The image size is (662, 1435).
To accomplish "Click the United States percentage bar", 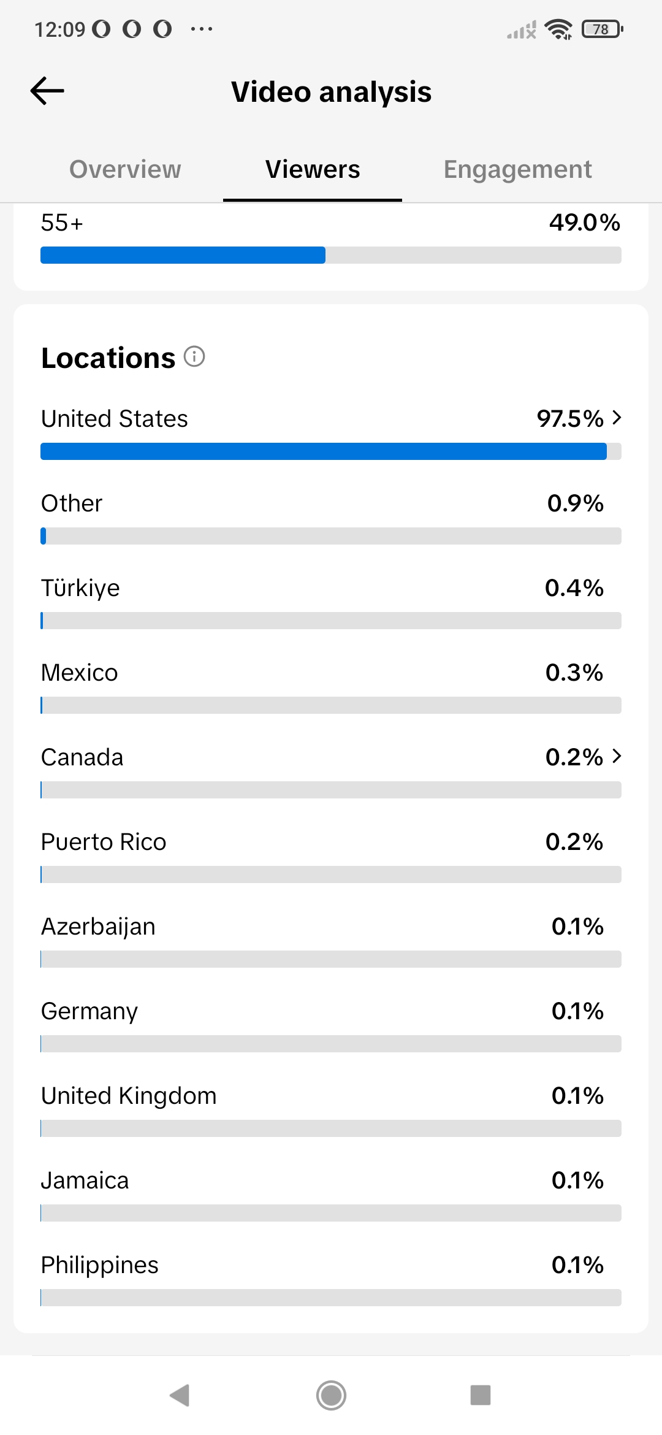I will pyautogui.click(x=331, y=451).
